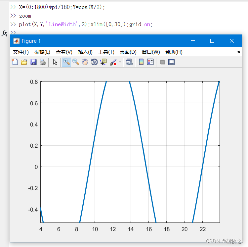248x247 pixels.
Task: Click the MATLAB logo in Figure 1 title bar
Action: pos(17,41)
